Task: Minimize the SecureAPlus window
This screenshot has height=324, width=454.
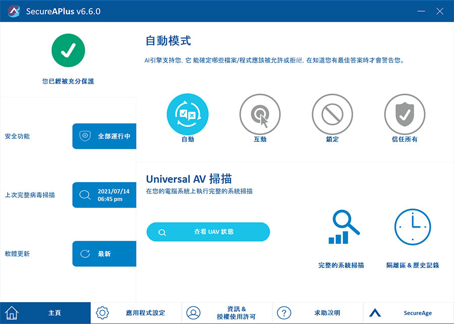Action: point(421,11)
